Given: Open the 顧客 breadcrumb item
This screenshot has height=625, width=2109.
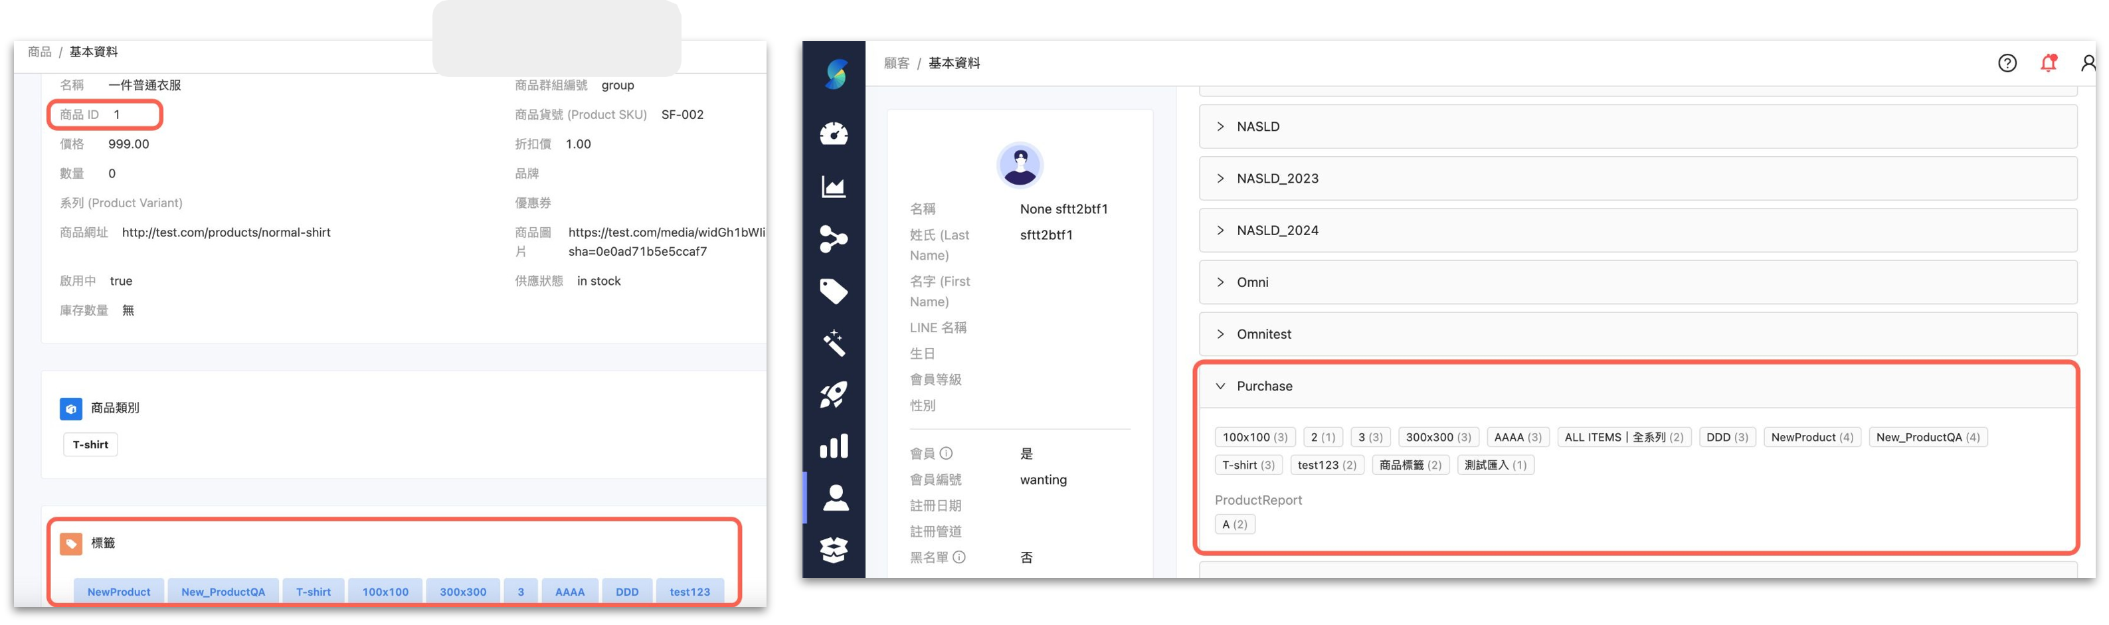Looking at the screenshot, I should (898, 62).
